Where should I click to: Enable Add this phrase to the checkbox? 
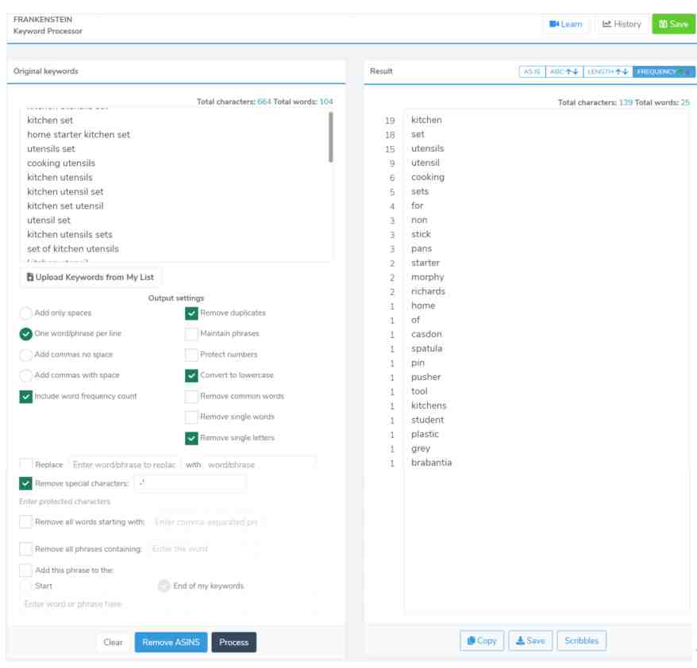(x=25, y=570)
